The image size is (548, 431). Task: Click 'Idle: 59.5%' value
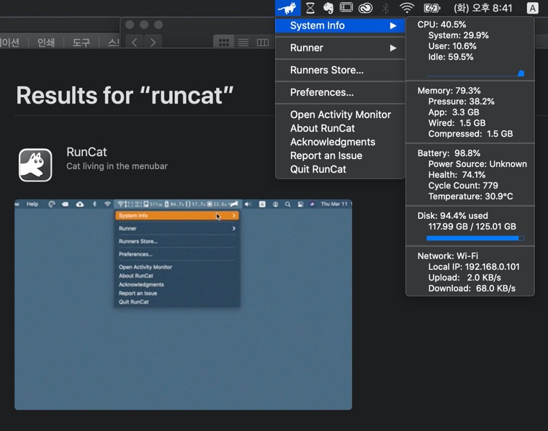pyautogui.click(x=451, y=57)
